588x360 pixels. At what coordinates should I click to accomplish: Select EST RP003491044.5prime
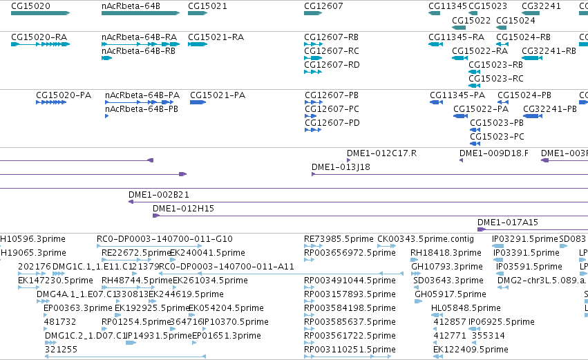[350, 281]
